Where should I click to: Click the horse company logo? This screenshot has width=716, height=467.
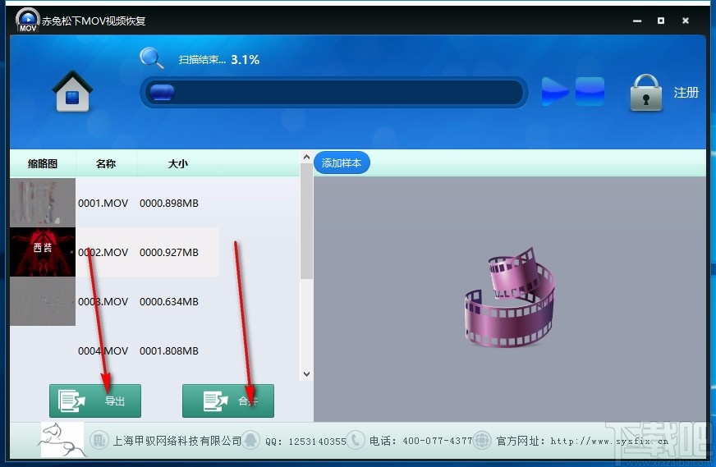click(62, 440)
